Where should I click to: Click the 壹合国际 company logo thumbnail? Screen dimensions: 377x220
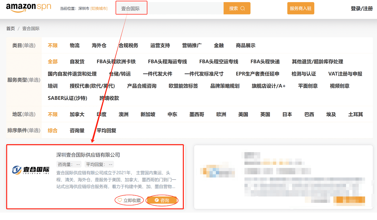pyautogui.click(x=31, y=170)
